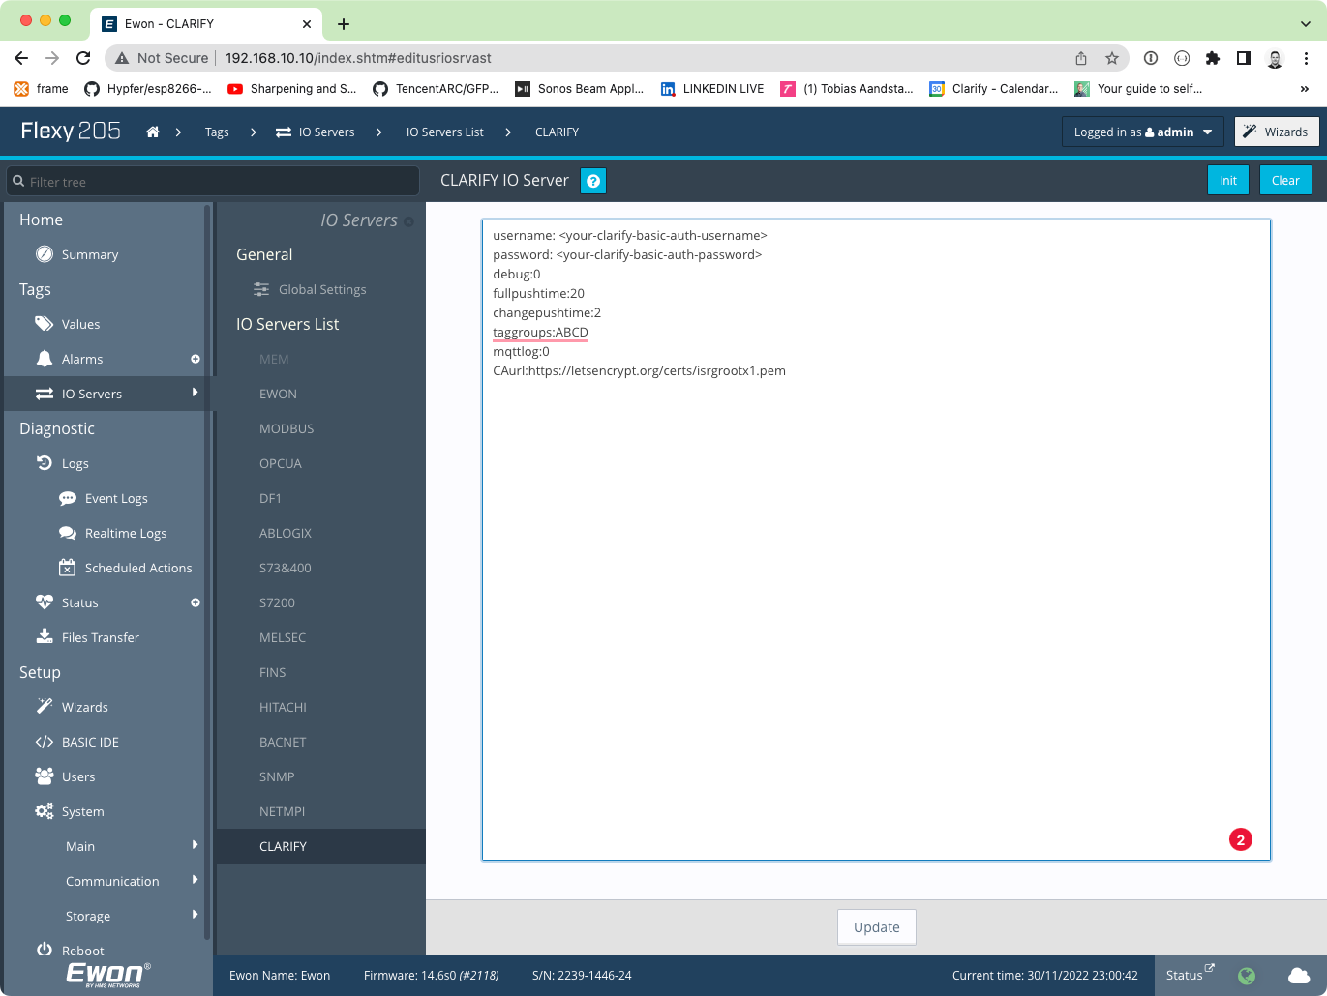Click the Filter tree search field
This screenshot has width=1327, height=996.
pos(213,181)
